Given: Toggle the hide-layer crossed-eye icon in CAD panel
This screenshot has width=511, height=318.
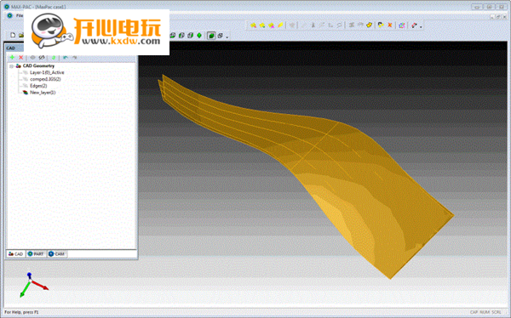Looking at the screenshot, I should [x=42, y=58].
